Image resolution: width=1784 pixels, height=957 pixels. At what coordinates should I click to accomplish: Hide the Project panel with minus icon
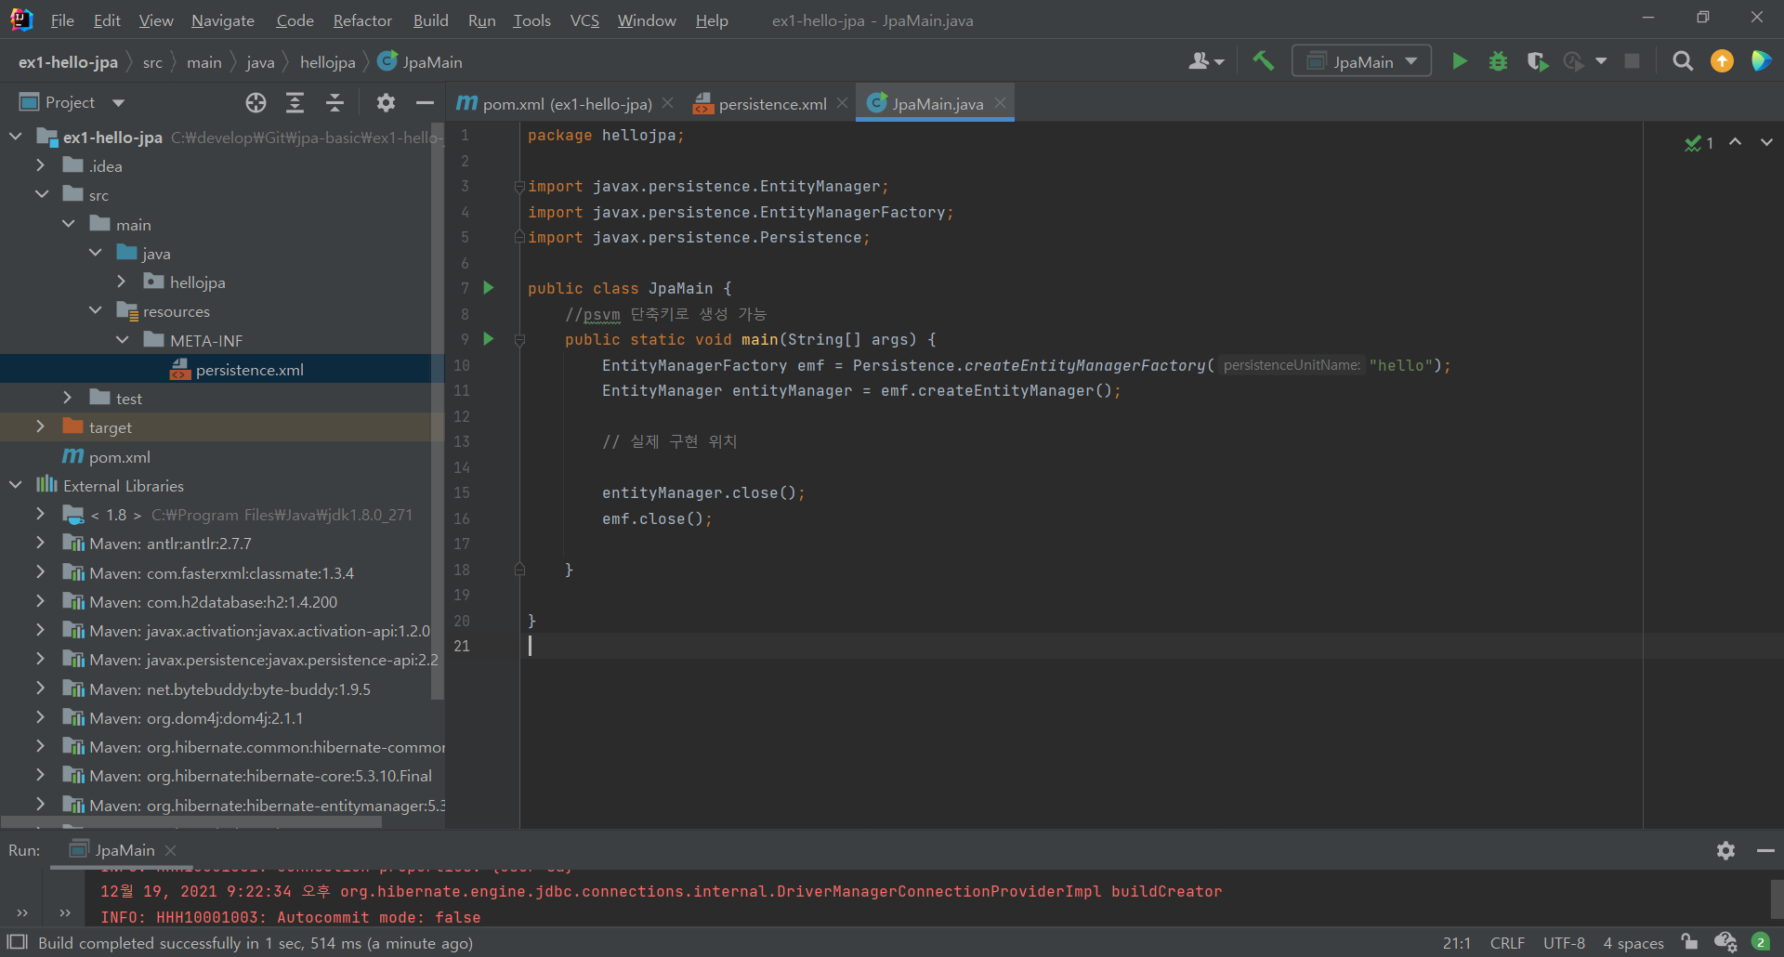425,103
